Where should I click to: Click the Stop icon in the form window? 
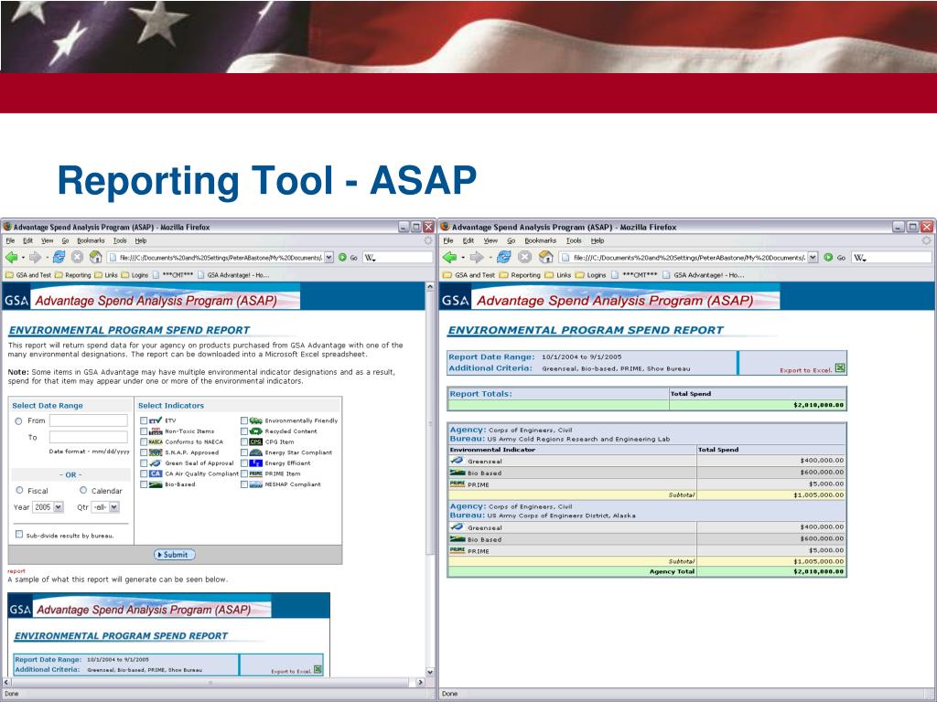(x=77, y=257)
